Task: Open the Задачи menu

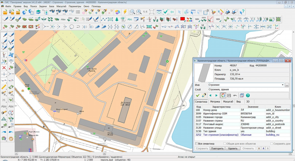Action: [43, 6]
